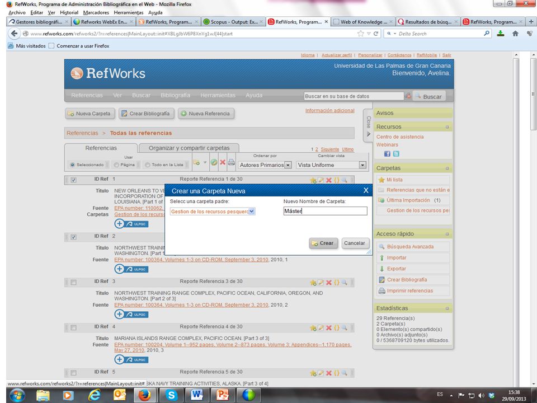Viewport: 537px width, 403px height.
Task: Open the Twitter icon under Recursos
Action: [x=396, y=154]
